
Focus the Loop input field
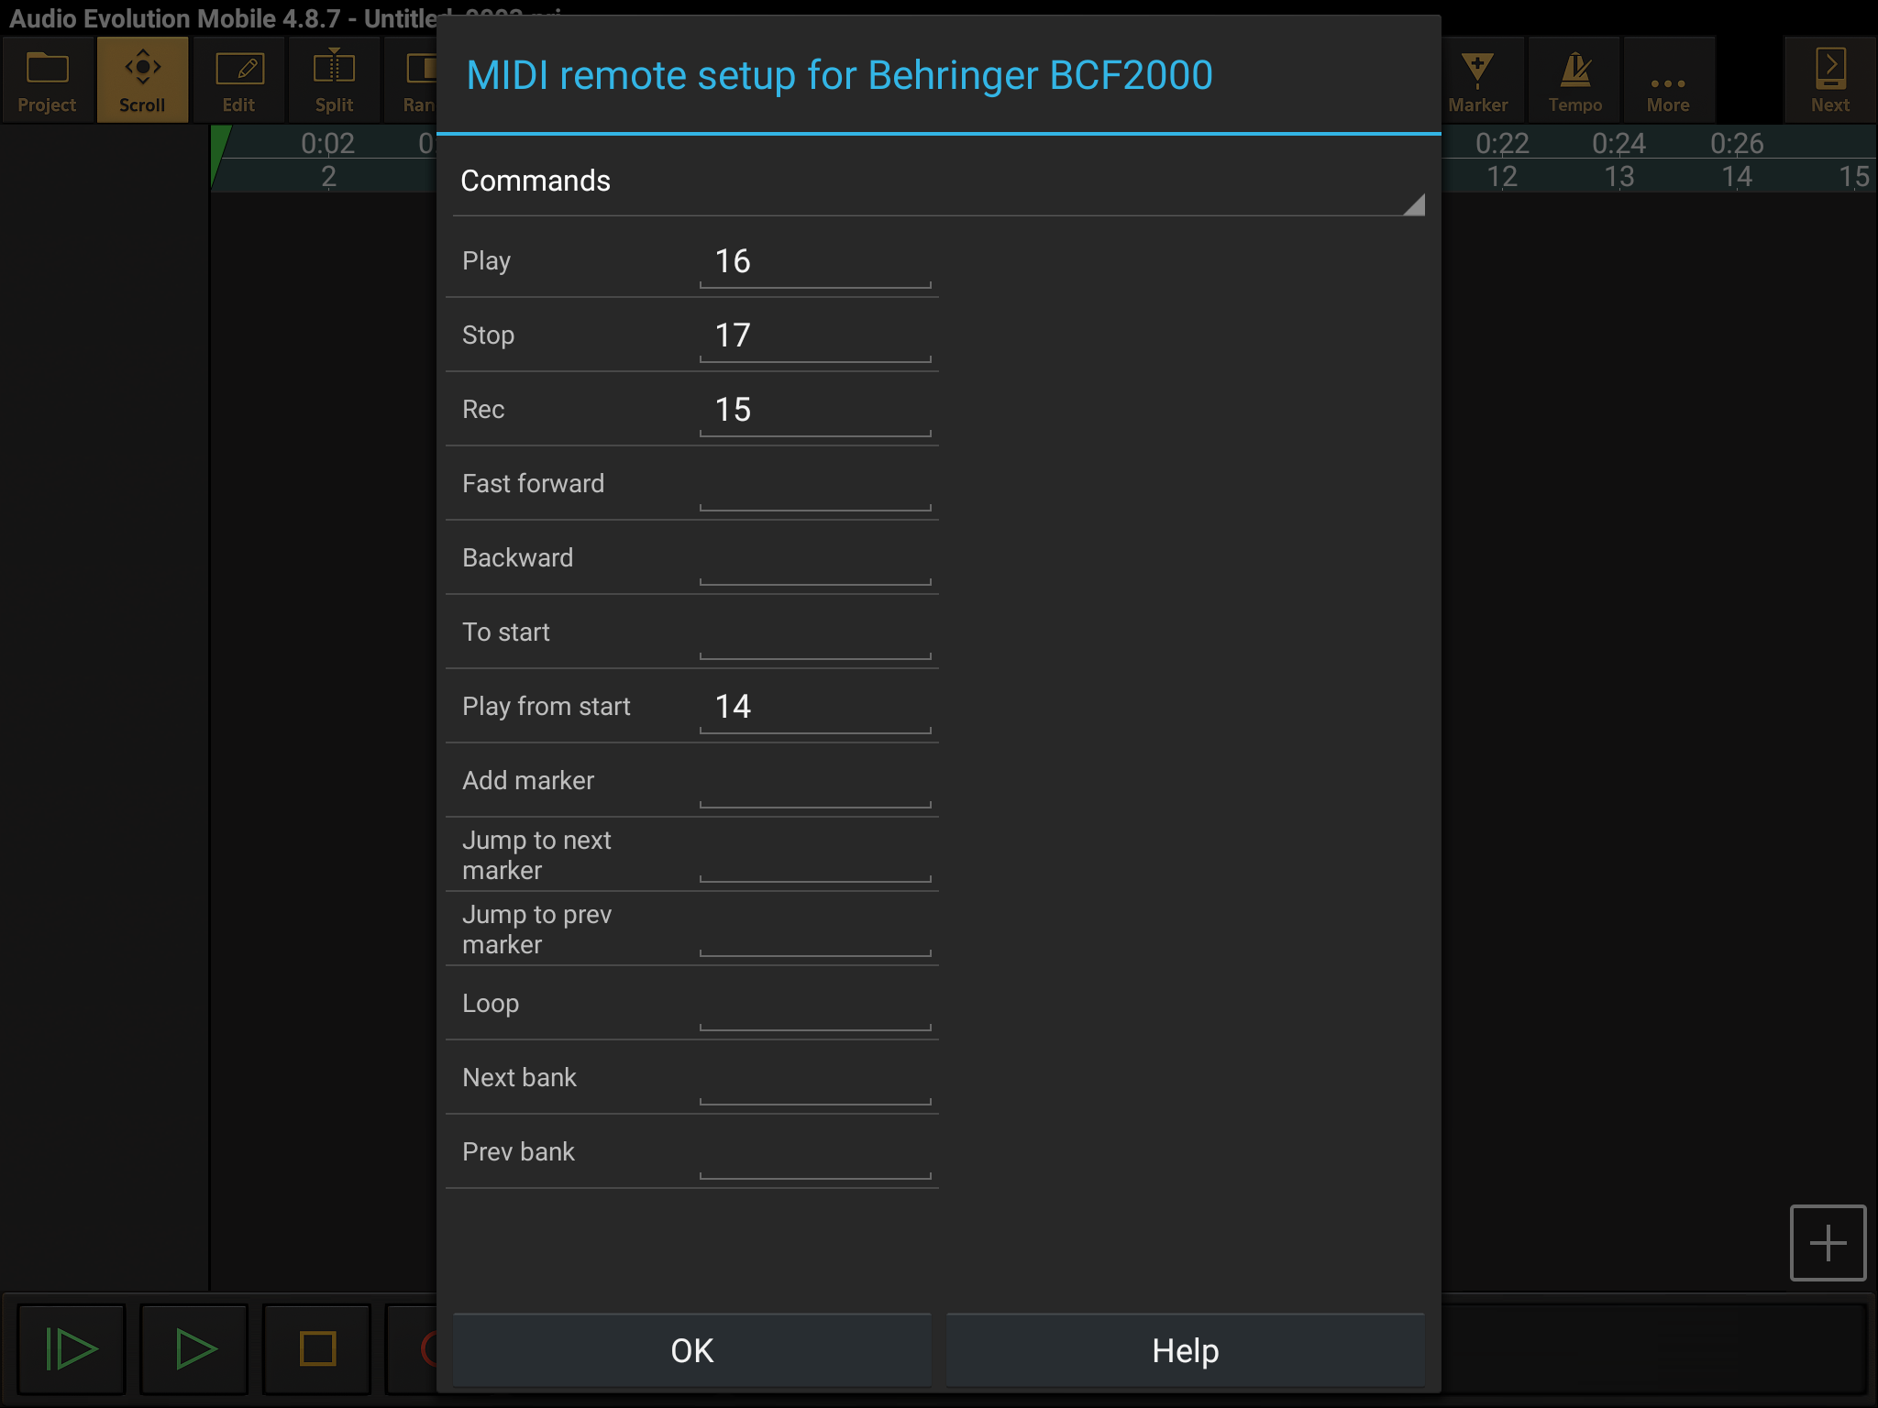tap(815, 1004)
